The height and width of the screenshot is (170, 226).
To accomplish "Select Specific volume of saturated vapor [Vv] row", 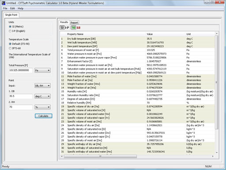I will pos(137,118).
